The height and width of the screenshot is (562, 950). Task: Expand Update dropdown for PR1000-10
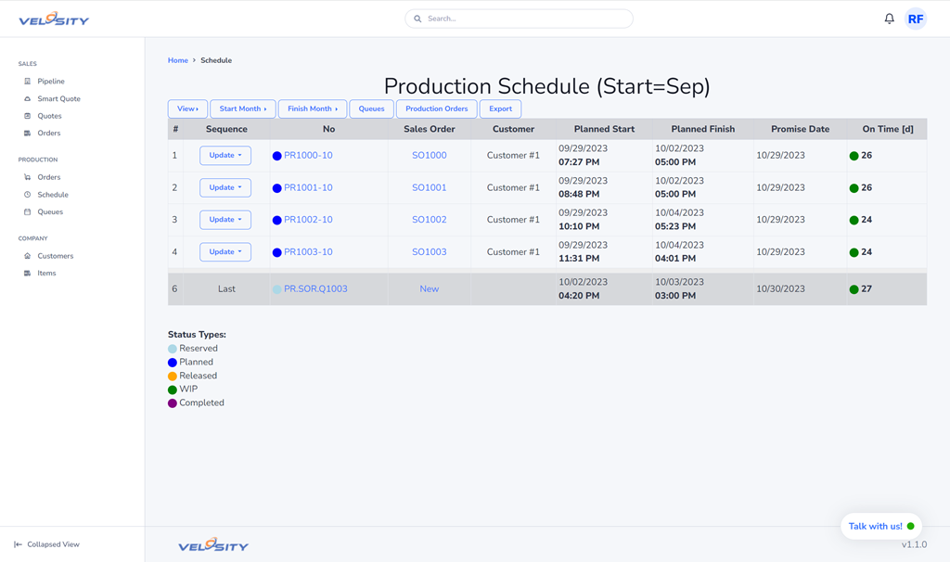pos(225,156)
